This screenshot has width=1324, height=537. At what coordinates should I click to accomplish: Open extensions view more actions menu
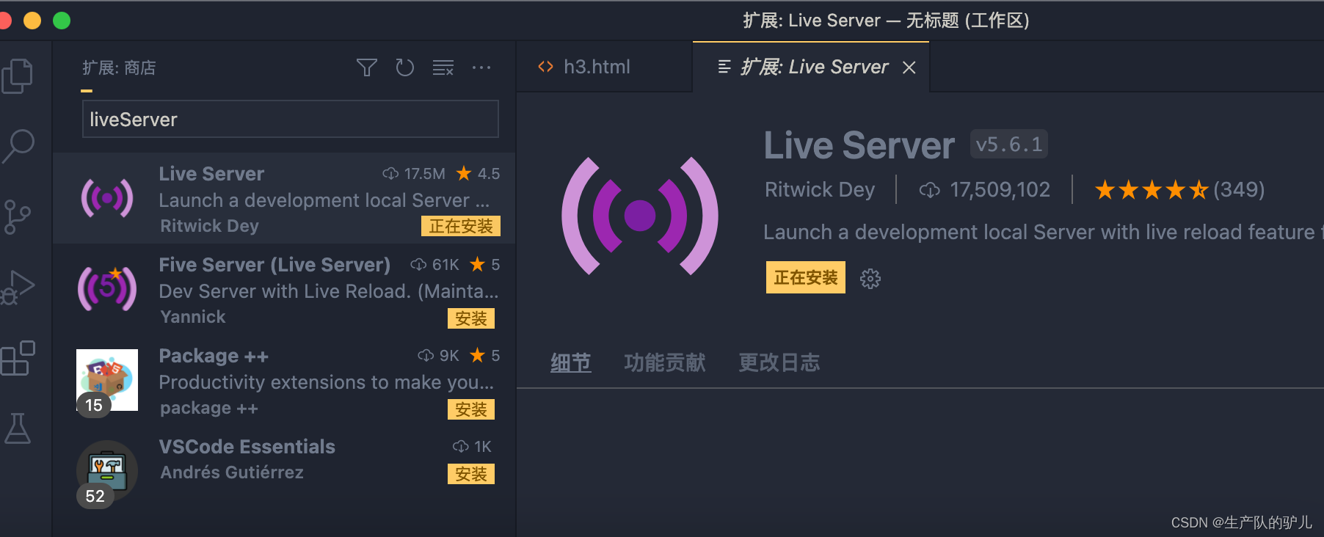(x=481, y=67)
